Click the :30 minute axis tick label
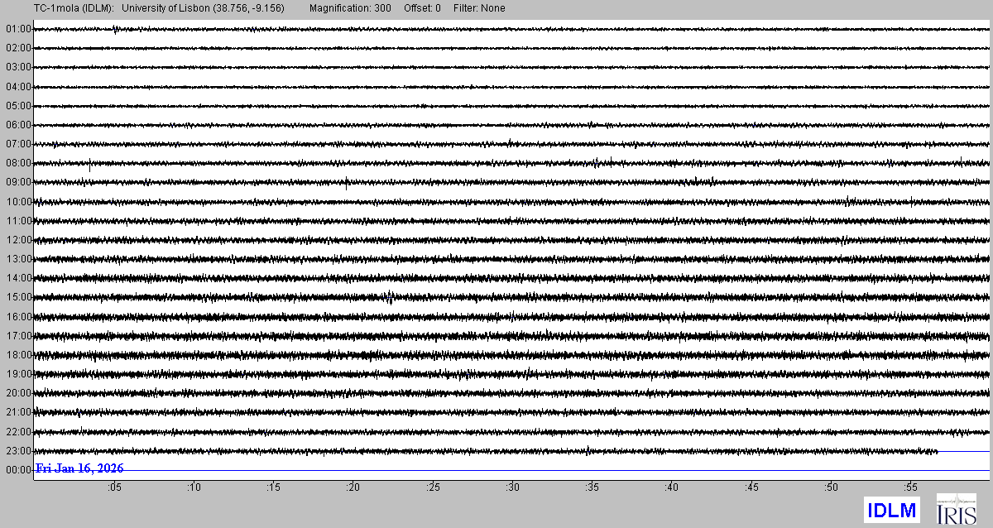The width and height of the screenshot is (993, 528). point(513,488)
